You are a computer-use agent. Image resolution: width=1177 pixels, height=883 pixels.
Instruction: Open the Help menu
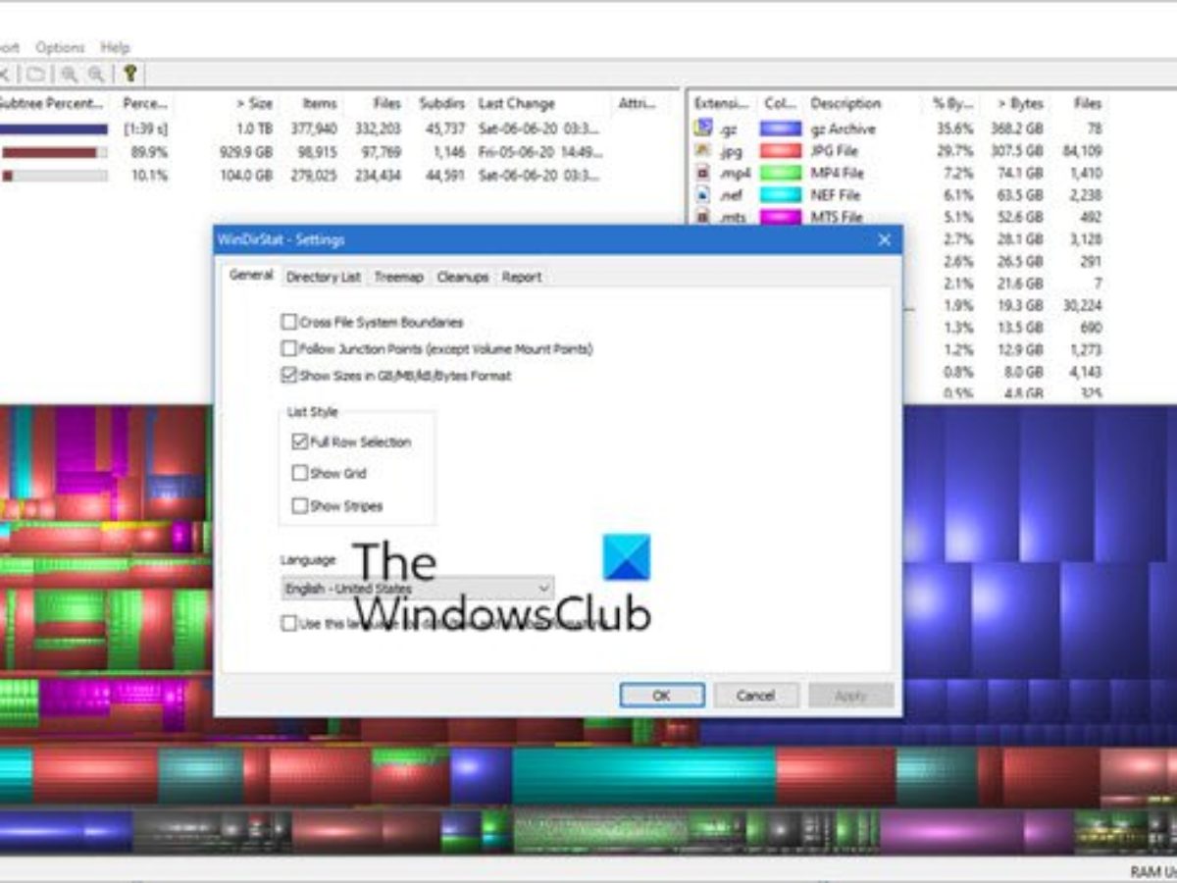tap(115, 47)
